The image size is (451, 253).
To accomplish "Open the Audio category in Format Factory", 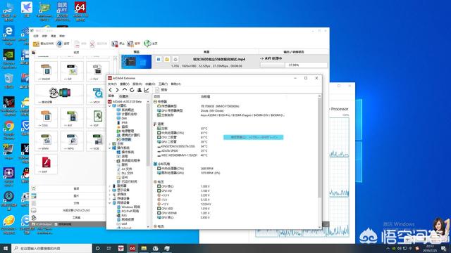I will [69, 188].
